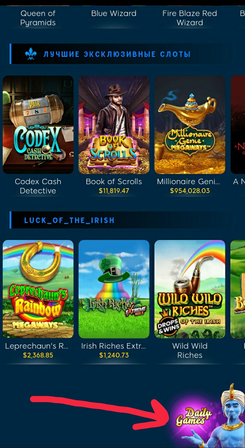Viewport: 245px width, 448px height.
Task: Tap the $1,240.73 jackpot under Irish Riches
Action: [114, 355]
